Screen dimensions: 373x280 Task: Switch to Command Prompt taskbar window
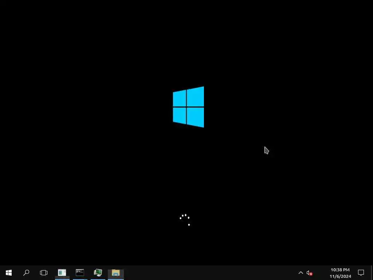tap(80, 273)
